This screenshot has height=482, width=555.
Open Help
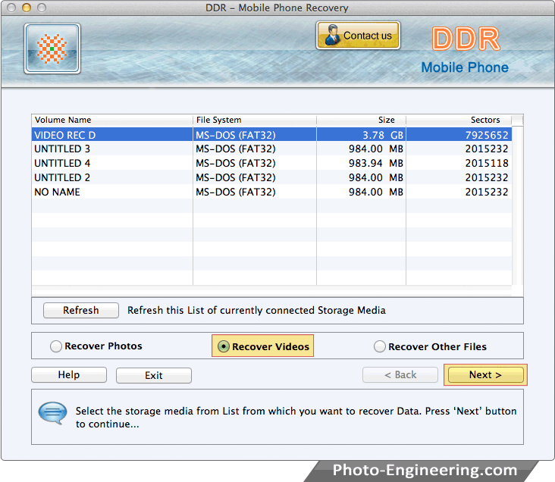click(x=69, y=375)
